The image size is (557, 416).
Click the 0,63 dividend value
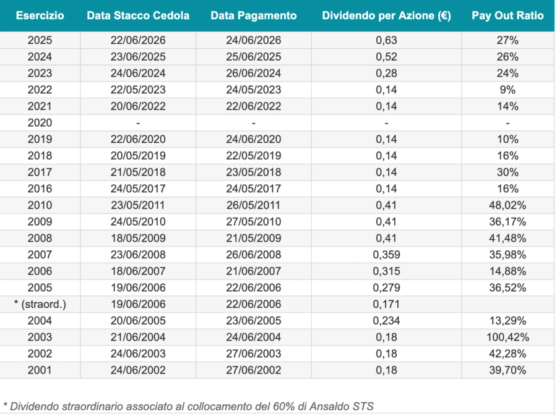point(386,40)
